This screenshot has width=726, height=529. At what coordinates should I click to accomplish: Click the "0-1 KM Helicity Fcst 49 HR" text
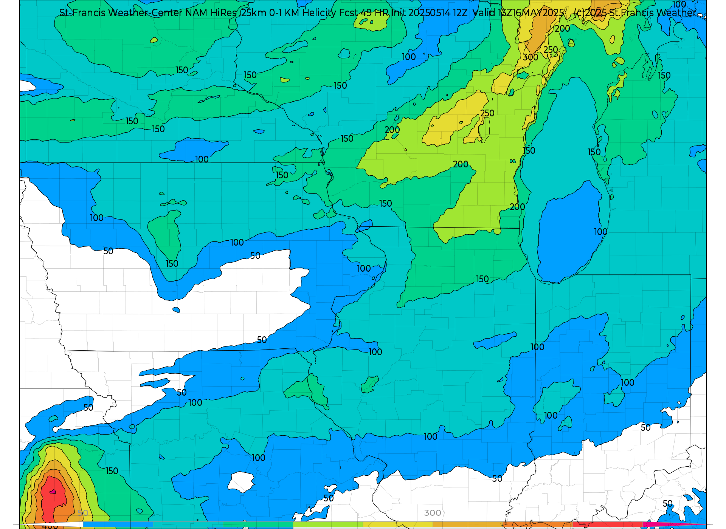pos(329,13)
